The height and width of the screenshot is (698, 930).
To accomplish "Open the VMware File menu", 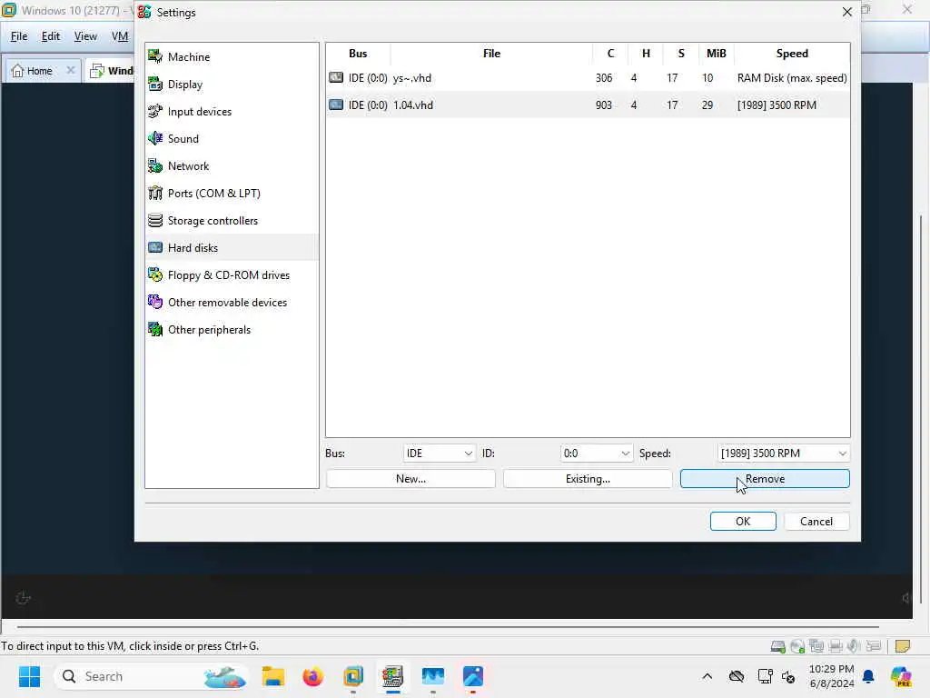I will pyautogui.click(x=19, y=36).
